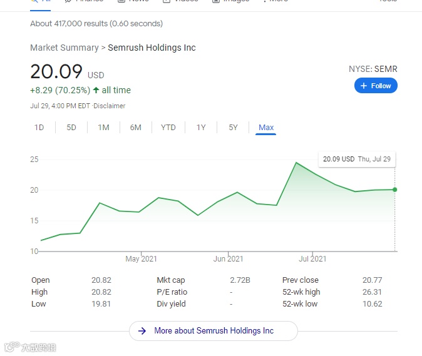The image size is (422, 356).
Task: Click the May 2021 axis label
Action: (141, 259)
